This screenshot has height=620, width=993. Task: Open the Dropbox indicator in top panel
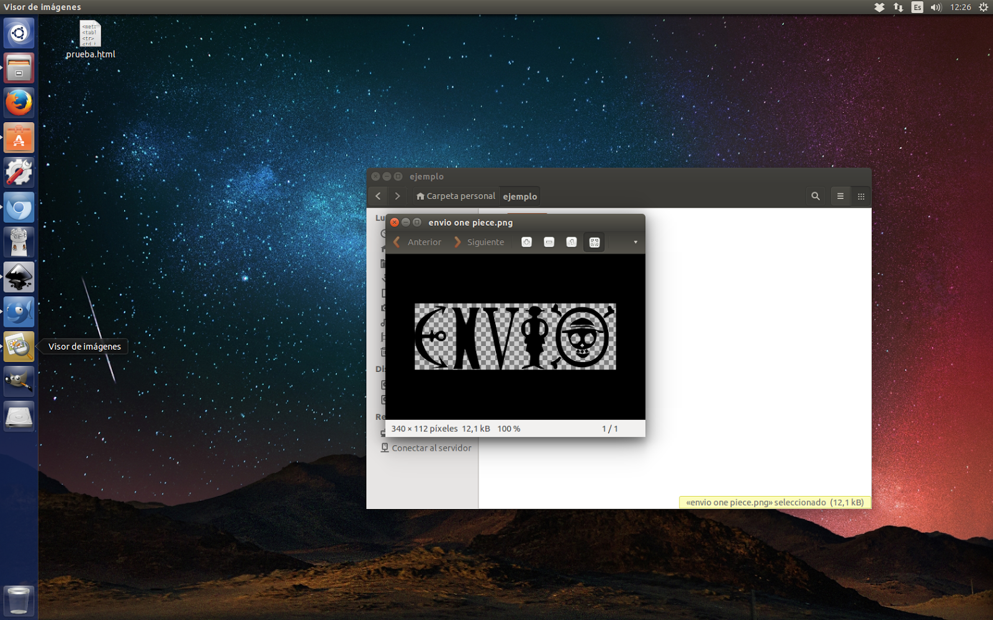click(x=879, y=7)
